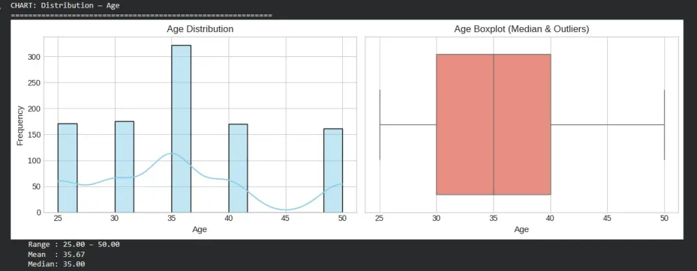Click the histogram bar at age 25
This screenshot has height=271, width=697.
pyautogui.click(x=68, y=168)
